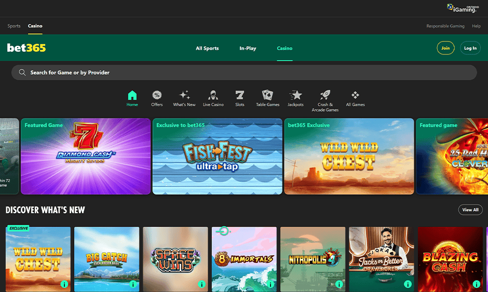Switch to the Sports top tab

(x=14, y=26)
